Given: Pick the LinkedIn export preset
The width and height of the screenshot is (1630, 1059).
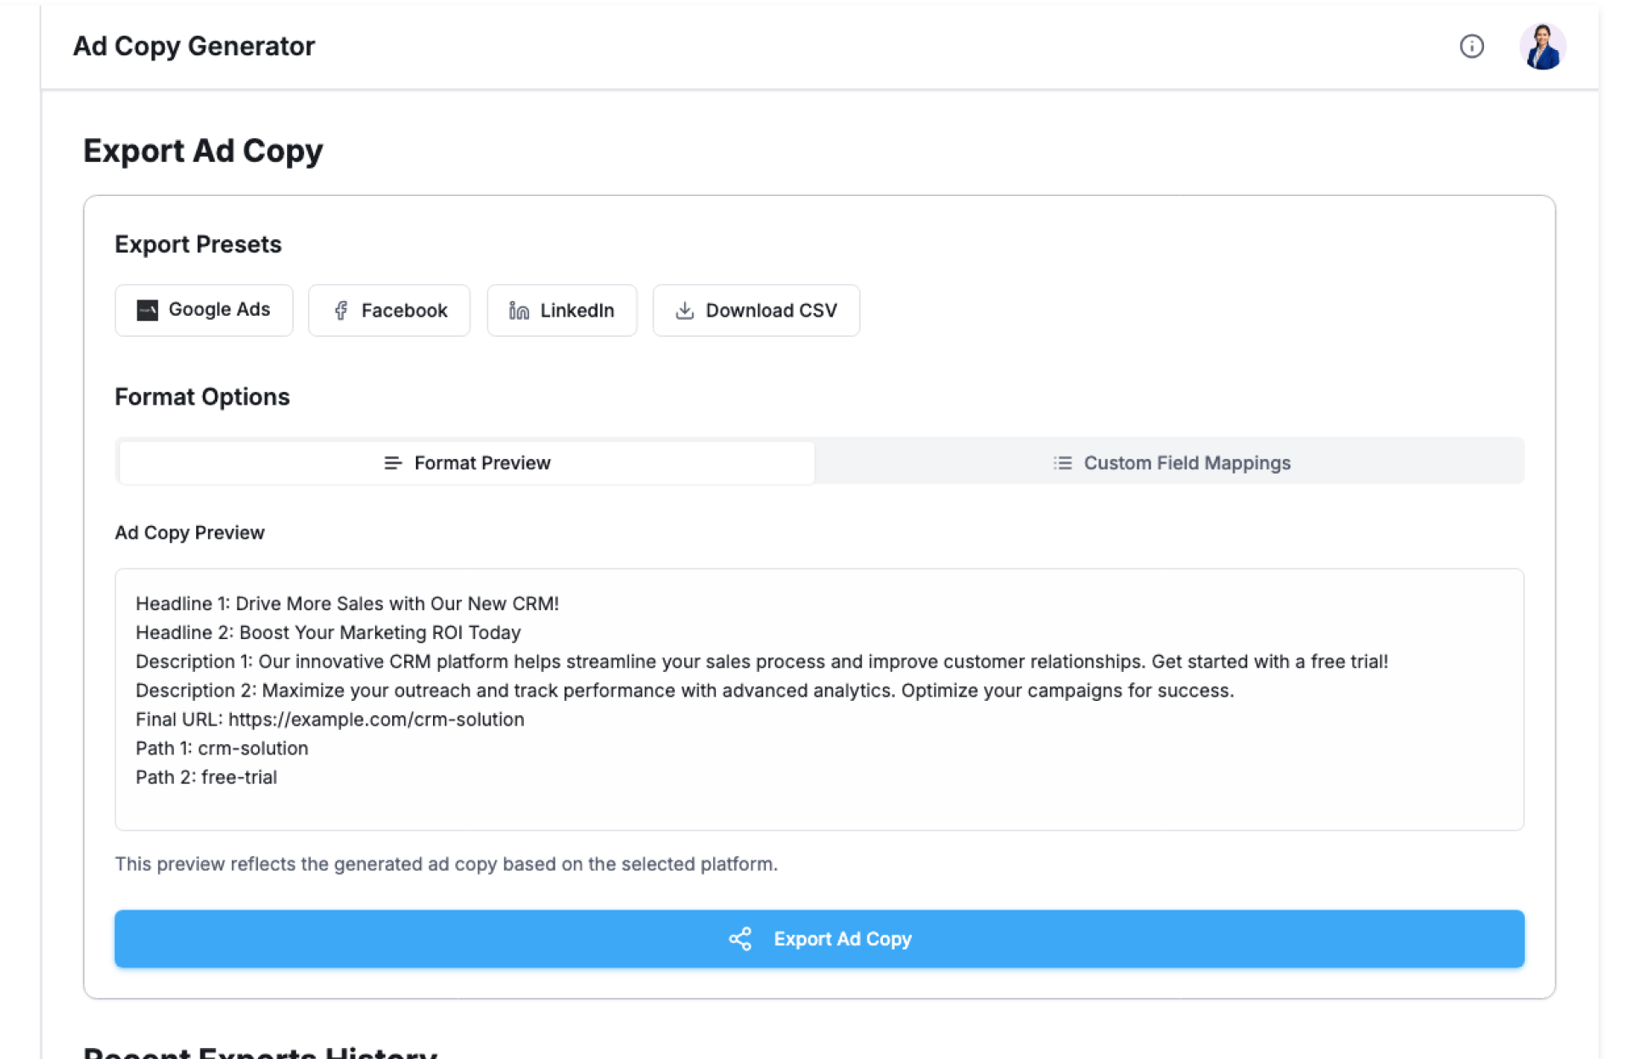Looking at the screenshot, I should click(x=561, y=311).
